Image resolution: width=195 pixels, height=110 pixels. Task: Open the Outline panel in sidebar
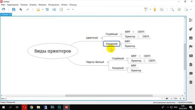pos(191,20)
